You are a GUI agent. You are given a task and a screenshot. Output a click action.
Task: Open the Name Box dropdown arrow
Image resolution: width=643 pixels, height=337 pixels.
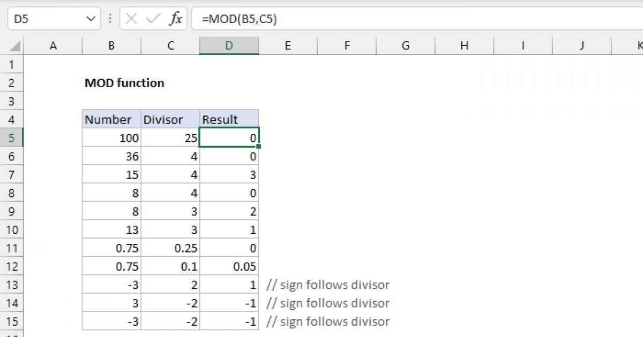pyautogui.click(x=89, y=19)
